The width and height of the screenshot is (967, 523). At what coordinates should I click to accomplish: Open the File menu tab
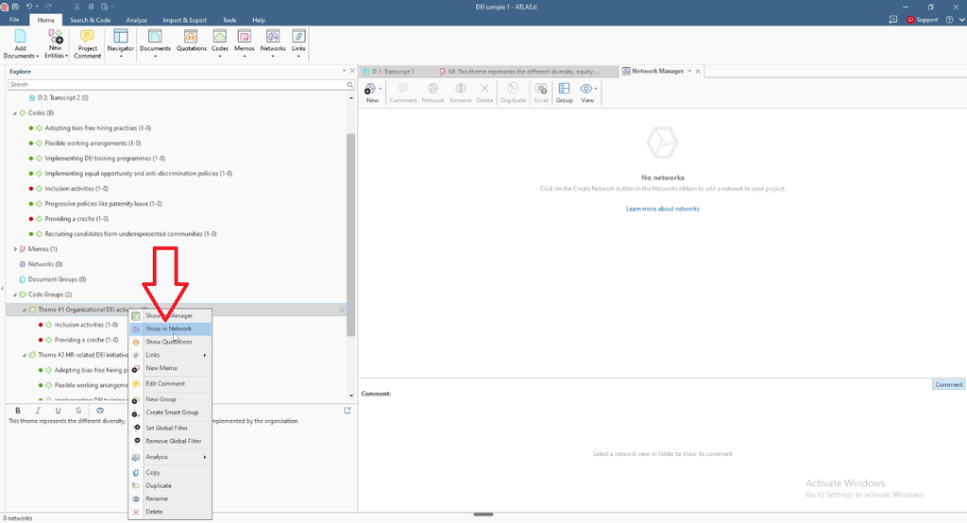(x=14, y=20)
